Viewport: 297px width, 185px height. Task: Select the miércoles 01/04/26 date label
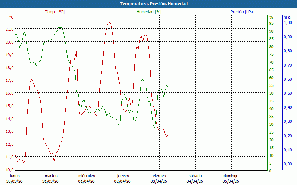[87, 178]
